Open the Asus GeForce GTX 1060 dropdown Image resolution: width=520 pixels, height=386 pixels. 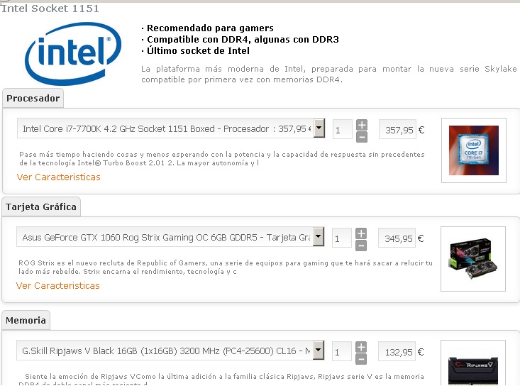click(x=170, y=237)
